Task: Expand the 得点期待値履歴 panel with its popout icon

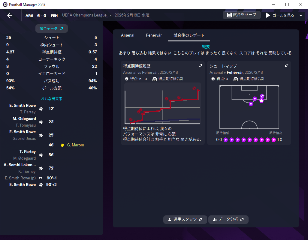Action: [x=200, y=65]
